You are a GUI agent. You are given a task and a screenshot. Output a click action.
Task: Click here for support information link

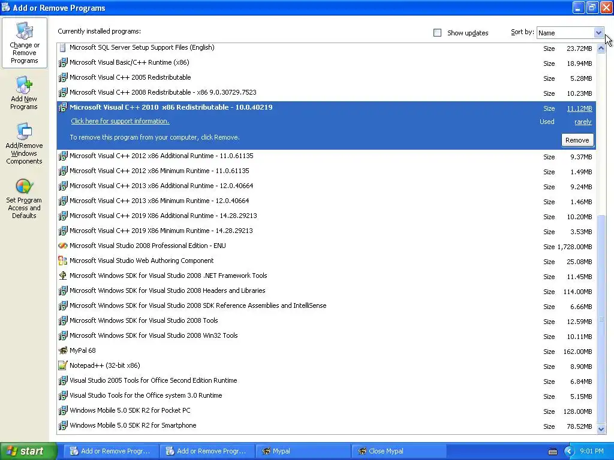(120, 121)
